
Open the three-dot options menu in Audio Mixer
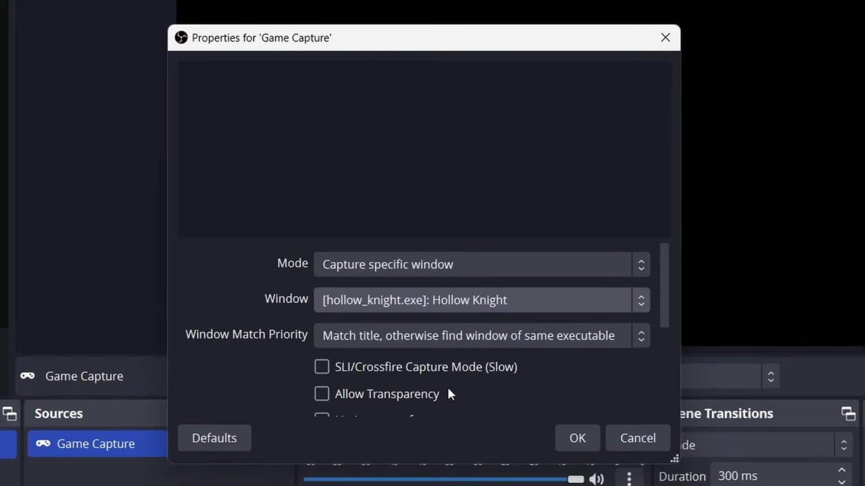(628, 479)
